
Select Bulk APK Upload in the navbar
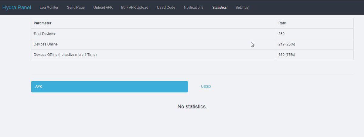134,8
